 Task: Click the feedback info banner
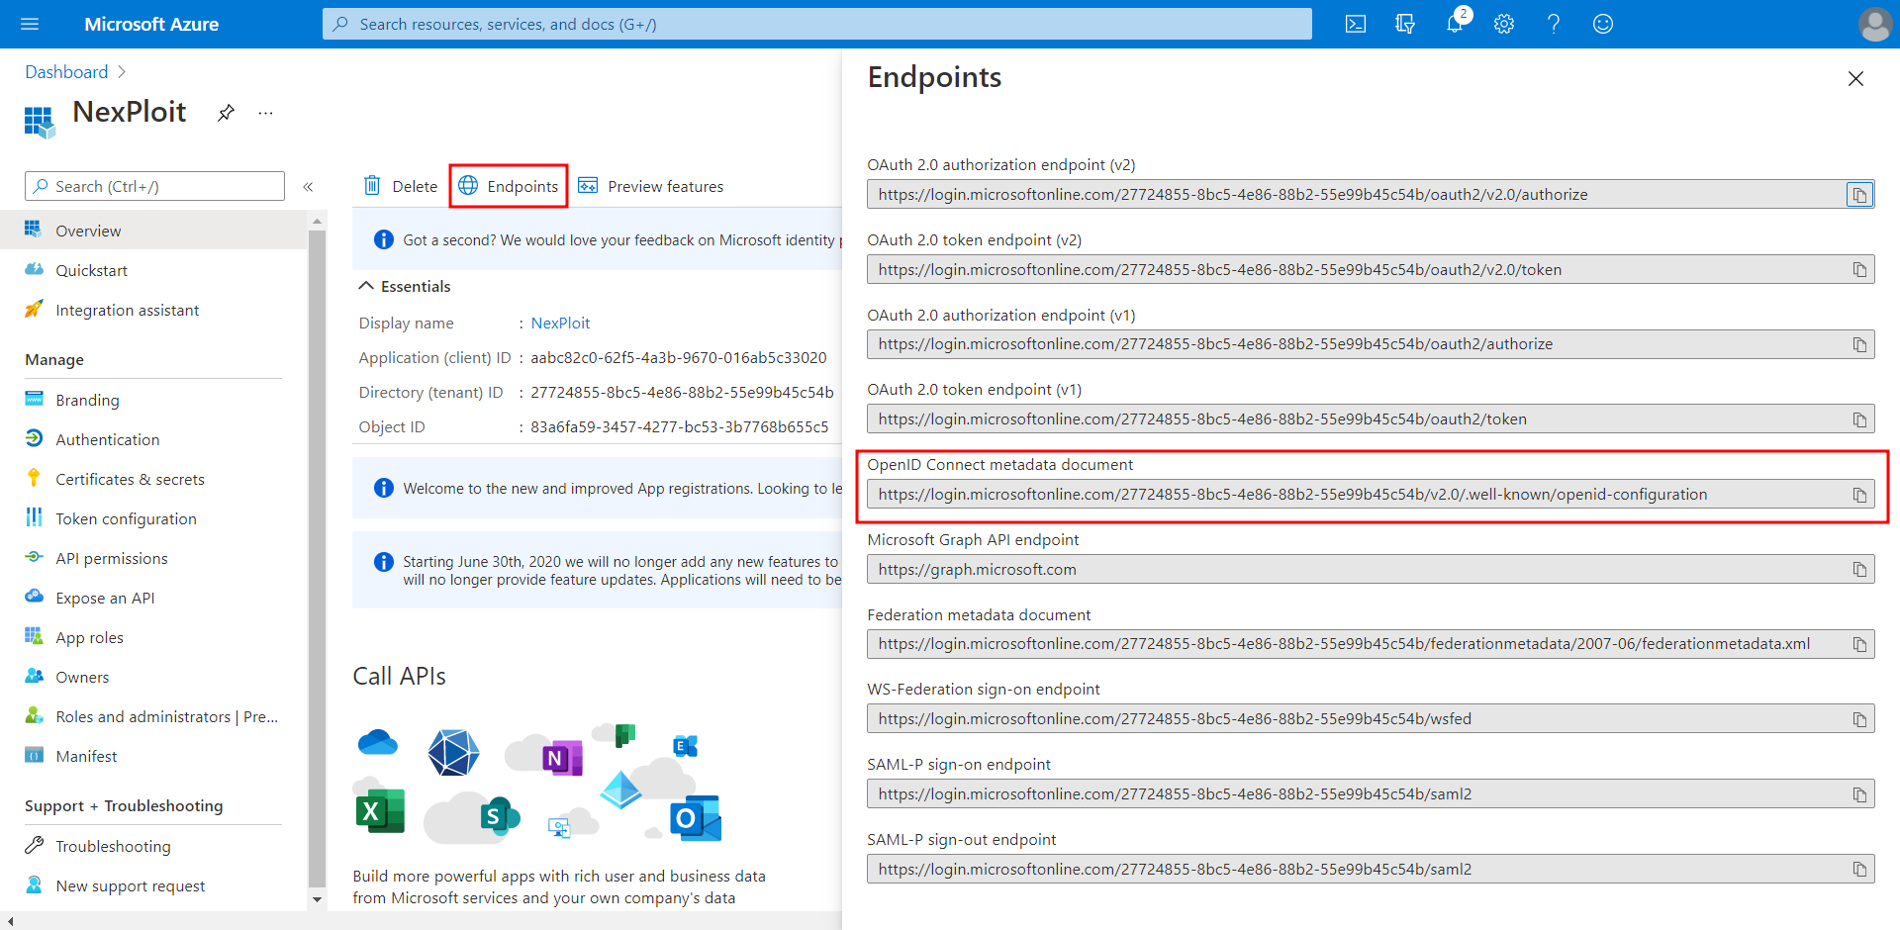[598, 239]
